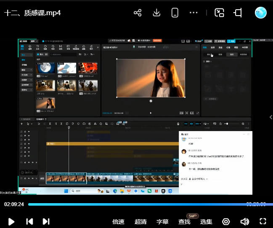Download the video with the download icon

pos(156,13)
